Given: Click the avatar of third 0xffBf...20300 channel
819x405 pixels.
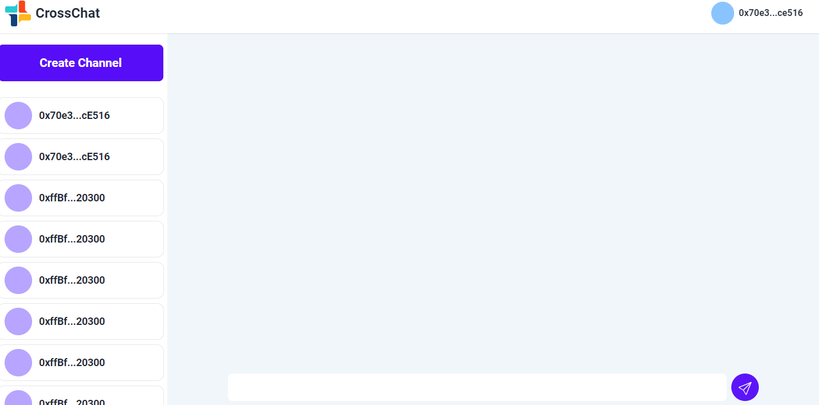Looking at the screenshot, I should tap(18, 280).
